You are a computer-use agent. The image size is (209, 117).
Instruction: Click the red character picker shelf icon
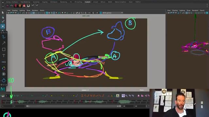pyautogui.click(x=16, y=6)
